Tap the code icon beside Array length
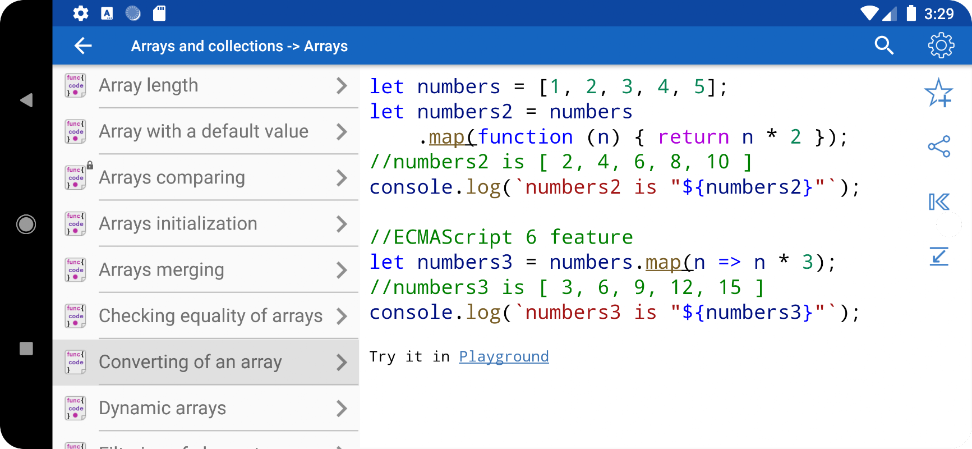Viewport: 972px width, 449px height. (75, 85)
